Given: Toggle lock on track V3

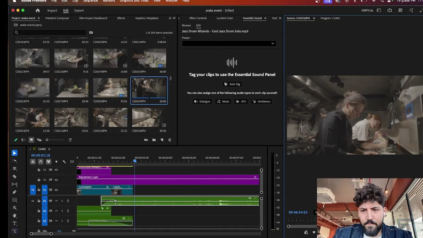Looking at the screenshot, I should click(39, 170).
